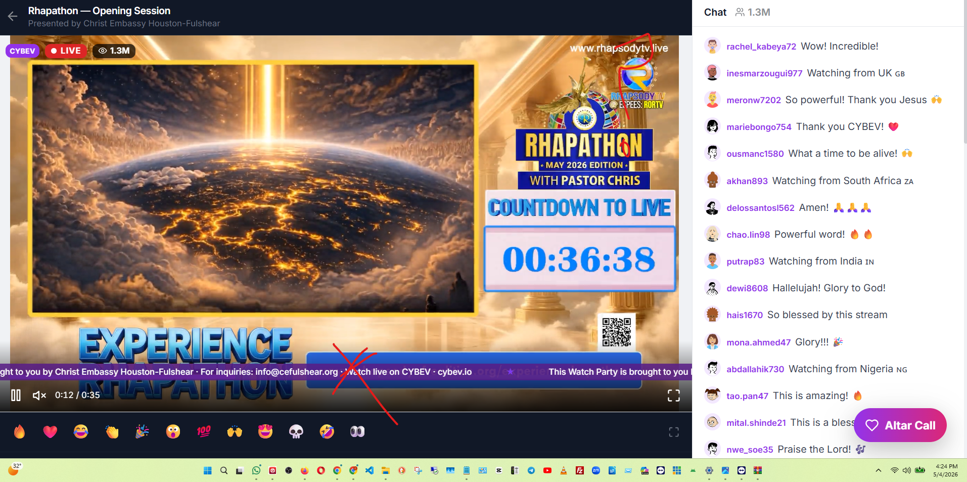Click the 0:12 / 0:35 playback time
The width and height of the screenshot is (967, 482).
coord(77,395)
